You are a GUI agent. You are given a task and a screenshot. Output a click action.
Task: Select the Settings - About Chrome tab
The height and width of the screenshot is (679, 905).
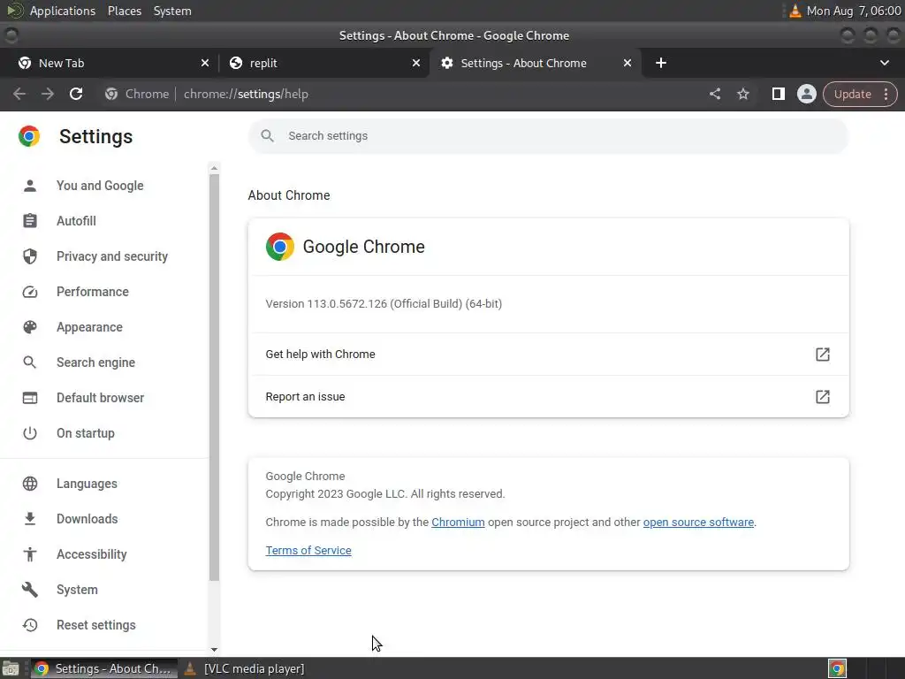(x=536, y=63)
